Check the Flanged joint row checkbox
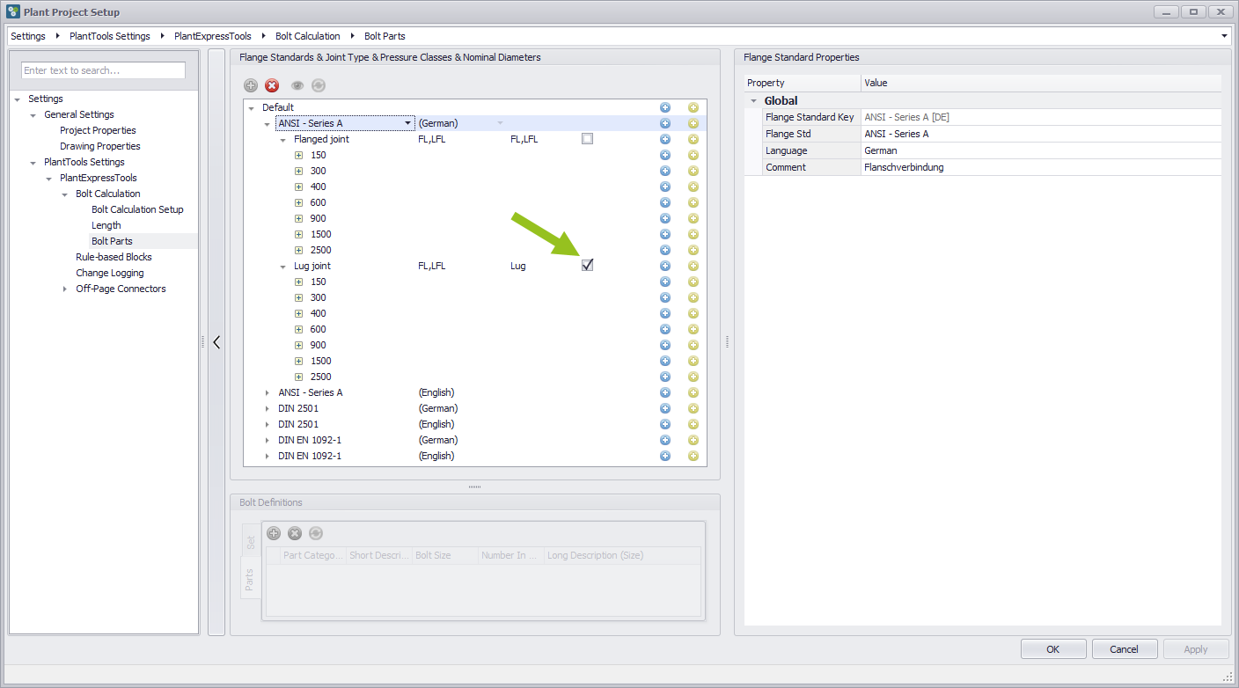1239x688 pixels. point(587,139)
